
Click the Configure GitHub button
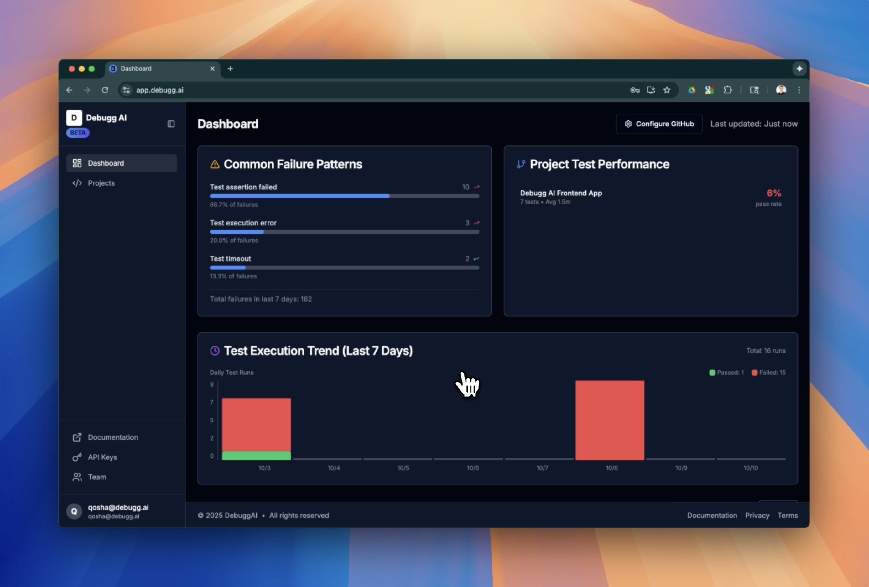(x=659, y=124)
